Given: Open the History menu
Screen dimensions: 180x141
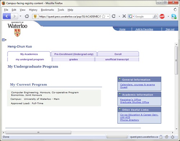Looking at the screenshot, I should [33, 10].
